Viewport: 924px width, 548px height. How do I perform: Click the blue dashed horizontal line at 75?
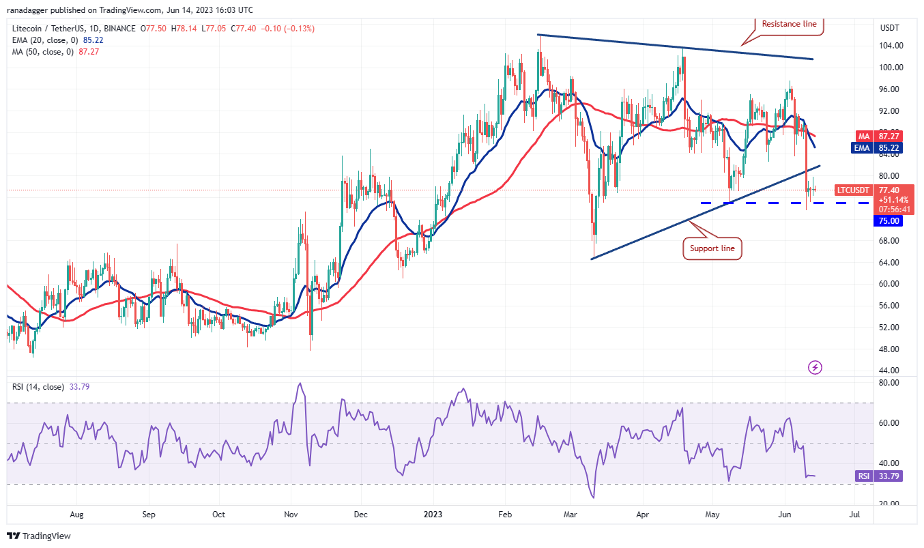(x=764, y=203)
